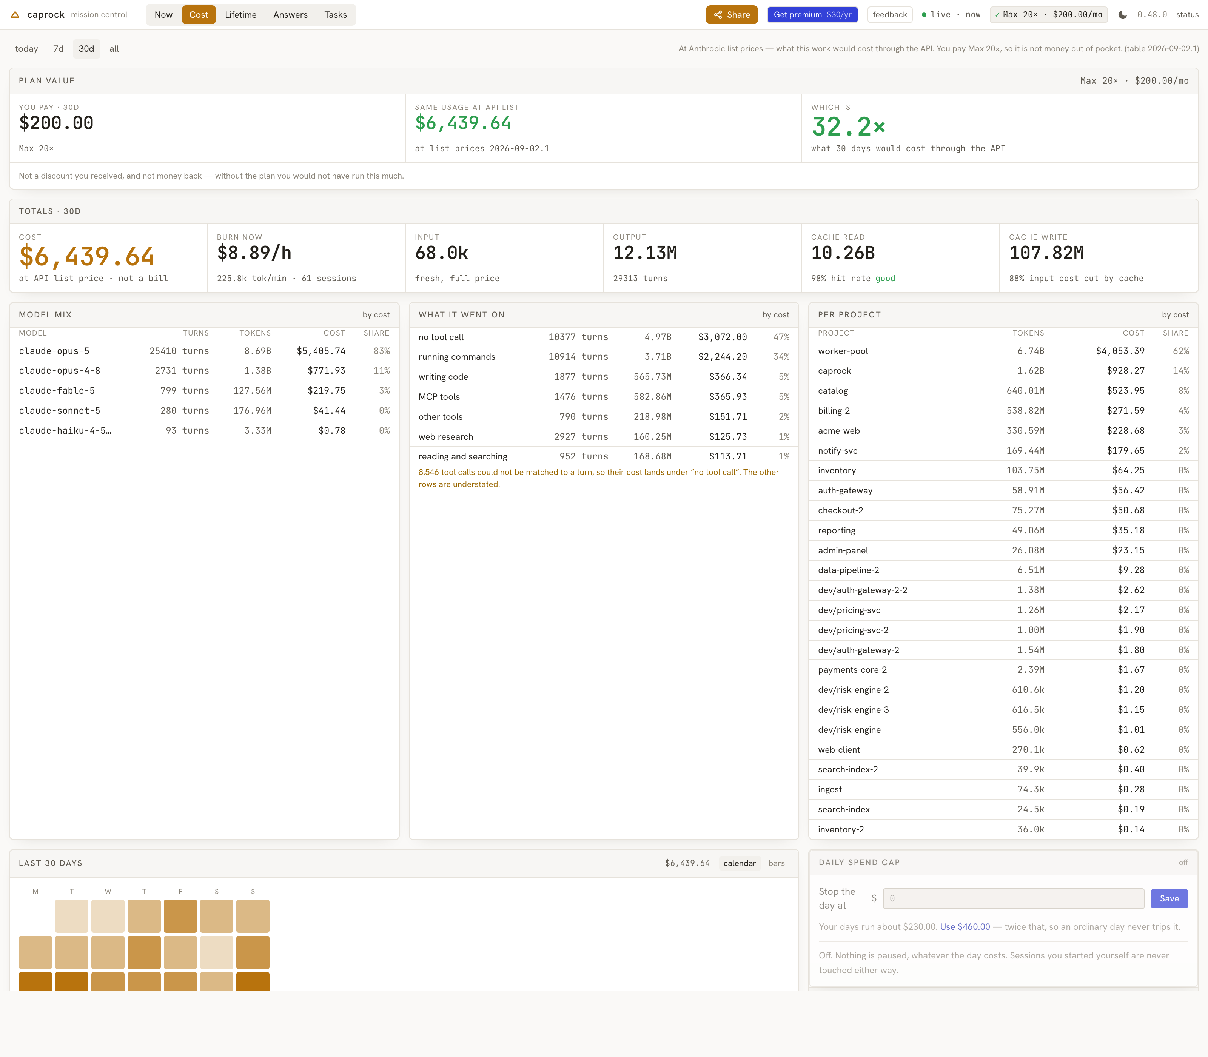Screen dimensions: 1208x1057
Task: Select the 7d time range
Action: tap(59, 49)
